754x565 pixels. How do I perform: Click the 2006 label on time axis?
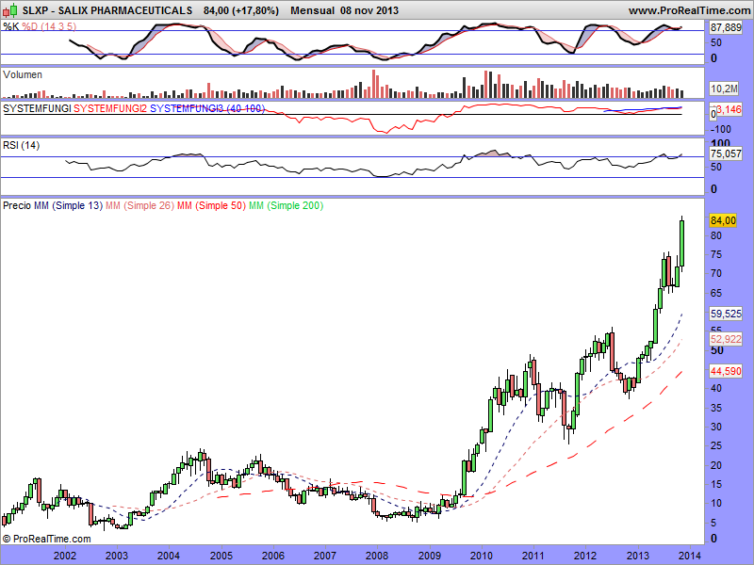272,556
